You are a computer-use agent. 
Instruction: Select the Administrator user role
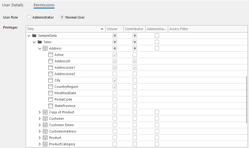coord(29,17)
